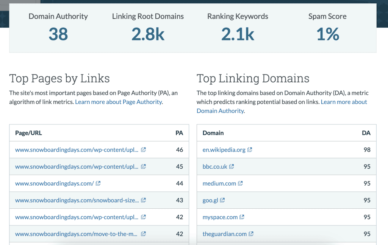Click the DA value 95 in bbc.co.uk row
The width and height of the screenshot is (388, 245).
coord(367,166)
